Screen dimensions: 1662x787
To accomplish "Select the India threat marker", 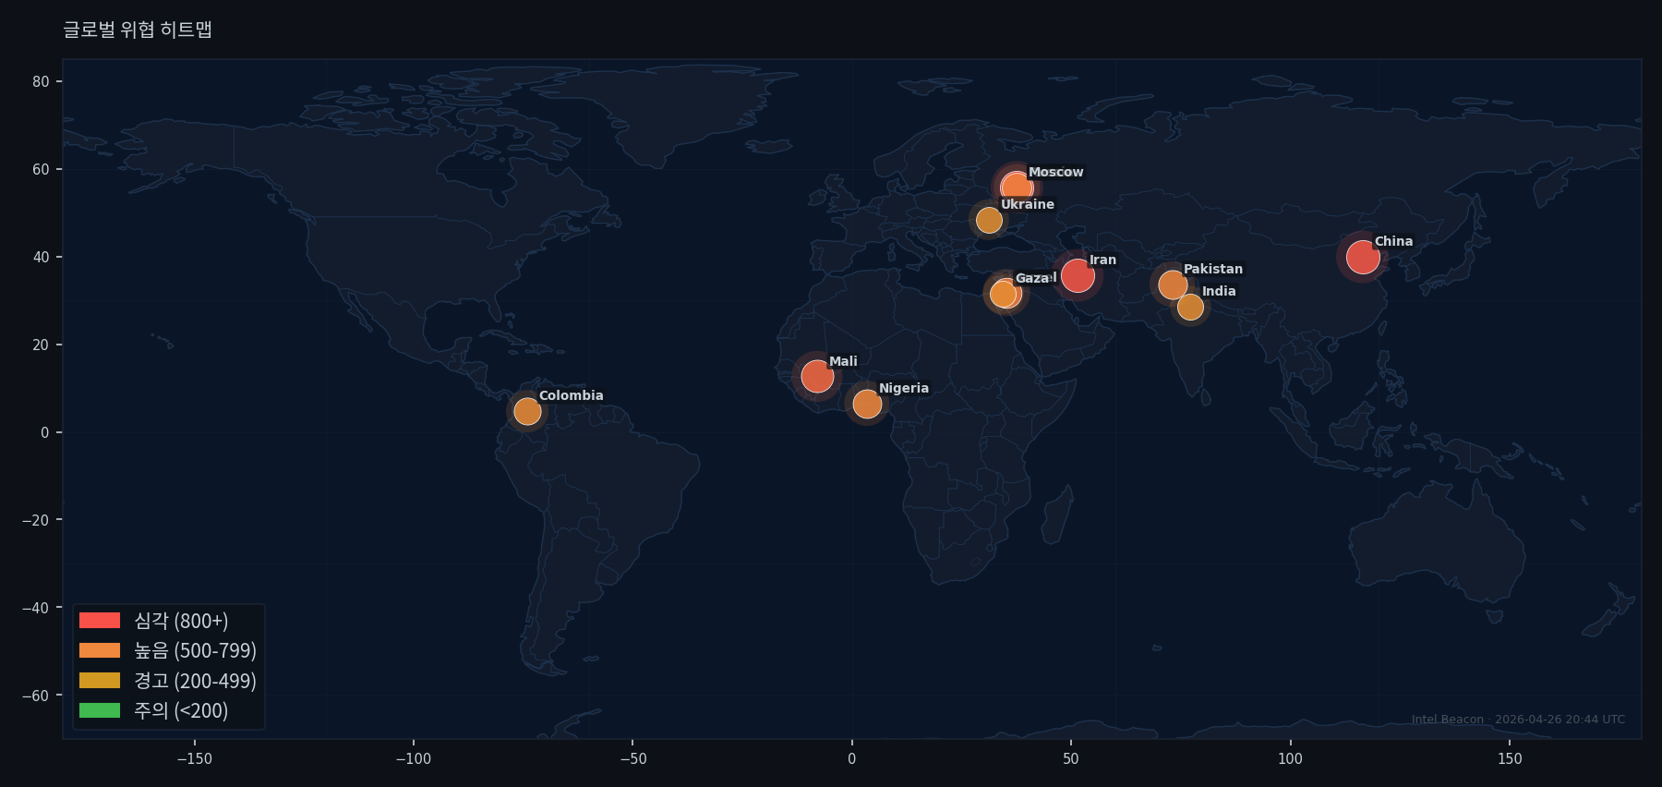I will (1190, 307).
